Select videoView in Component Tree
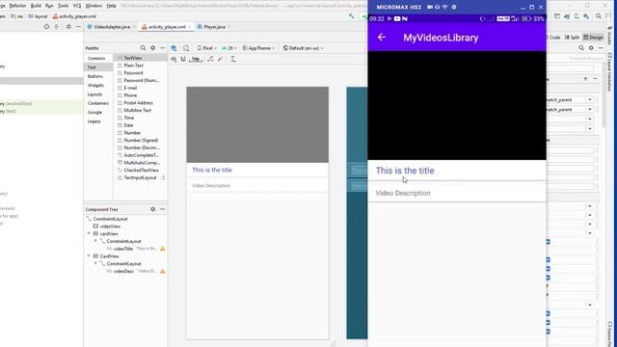 110,227
